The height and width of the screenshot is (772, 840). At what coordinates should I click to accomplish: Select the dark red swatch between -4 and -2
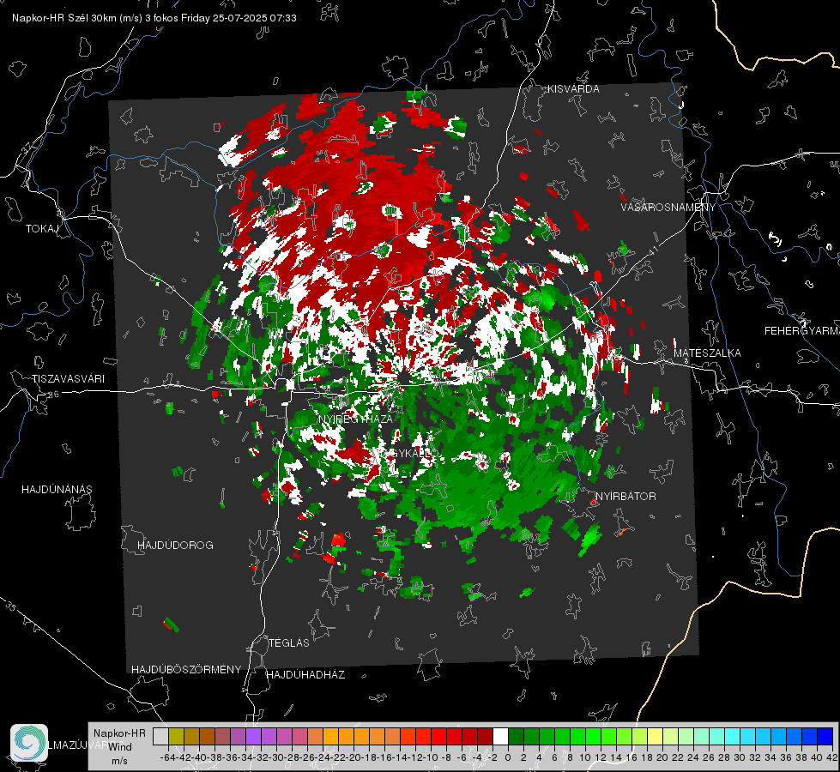[486, 736]
